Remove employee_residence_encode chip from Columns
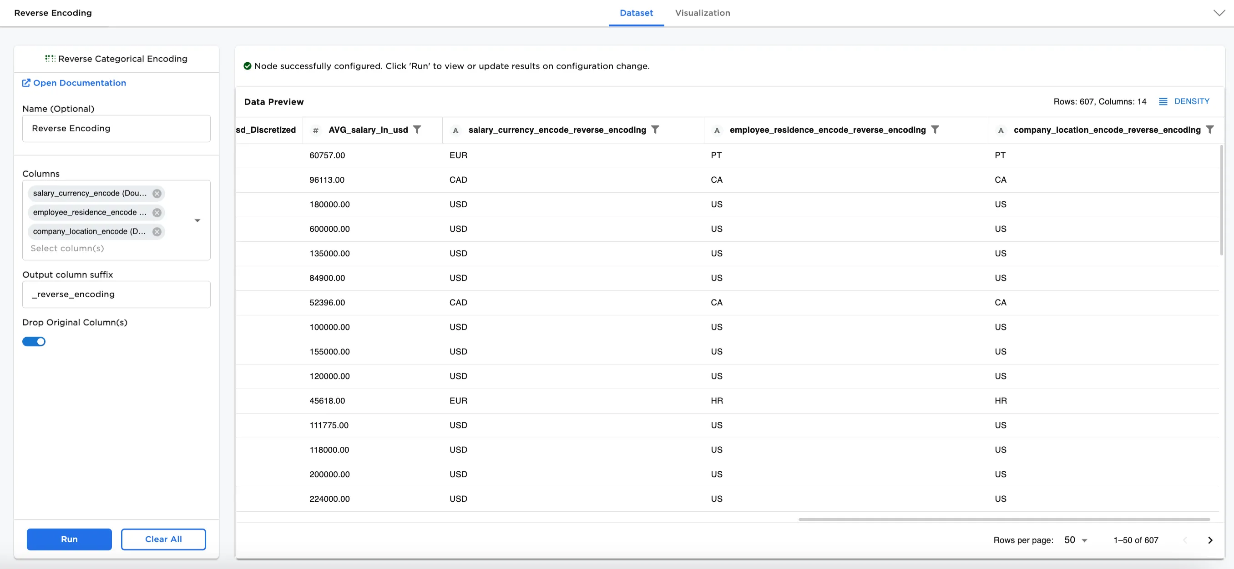 [157, 213]
